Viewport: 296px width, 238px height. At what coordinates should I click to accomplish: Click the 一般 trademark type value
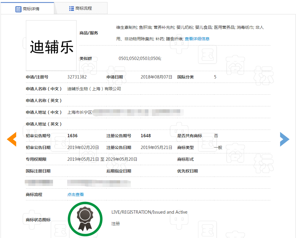point(218,148)
